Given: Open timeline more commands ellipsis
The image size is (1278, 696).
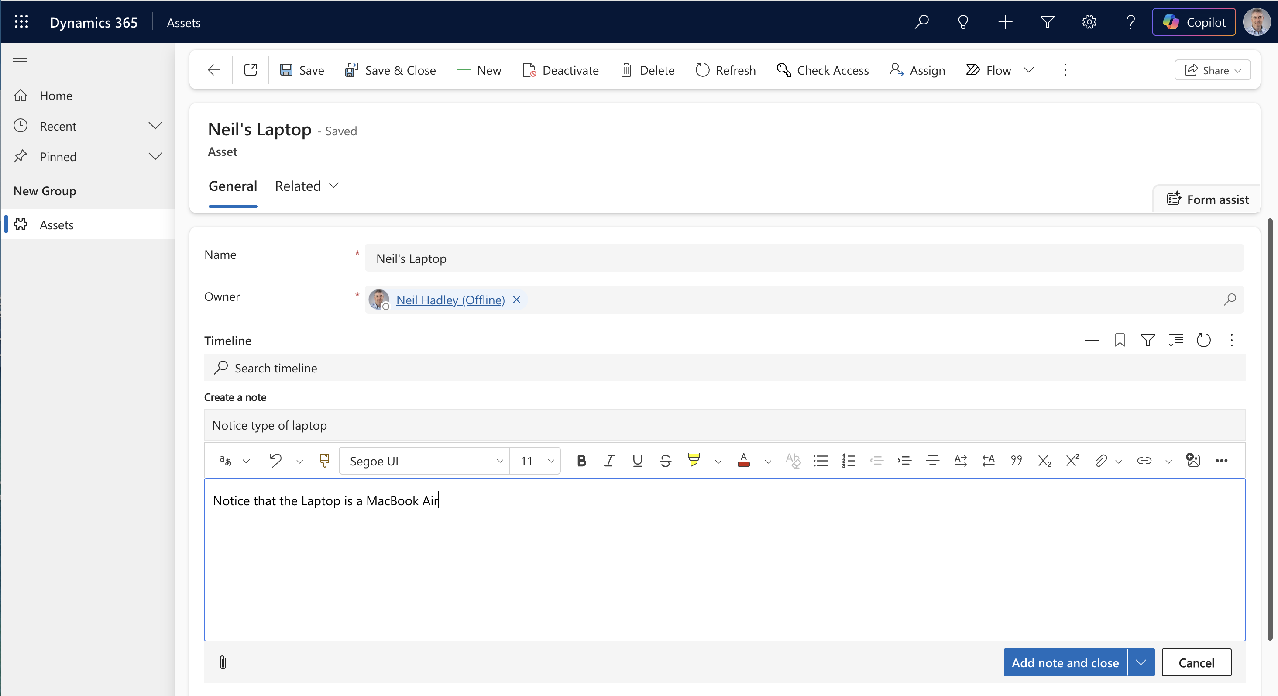Looking at the screenshot, I should point(1231,340).
